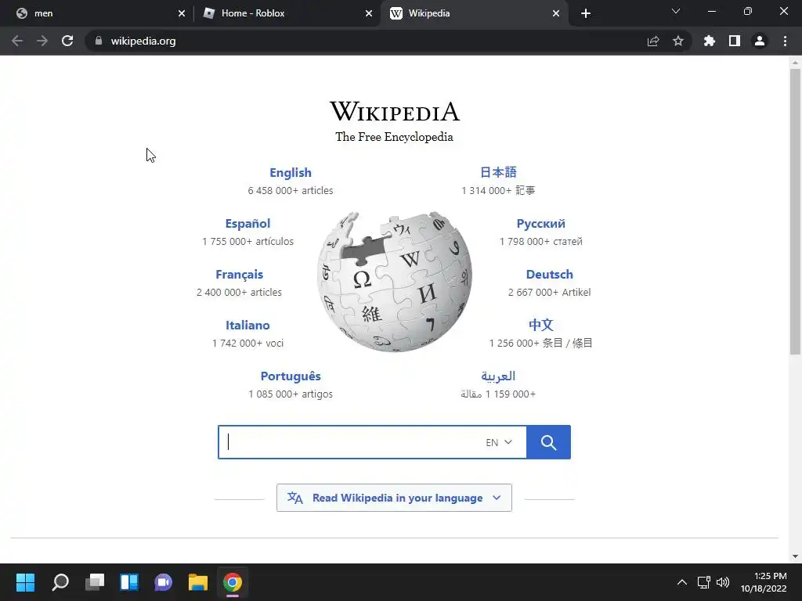Viewport: 802px width, 601px height.
Task: Click the scrollbar down arrow
Action: point(795,556)
